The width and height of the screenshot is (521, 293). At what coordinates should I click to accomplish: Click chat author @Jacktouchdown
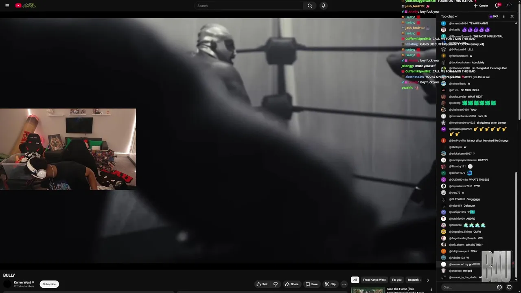click(460, 62)
